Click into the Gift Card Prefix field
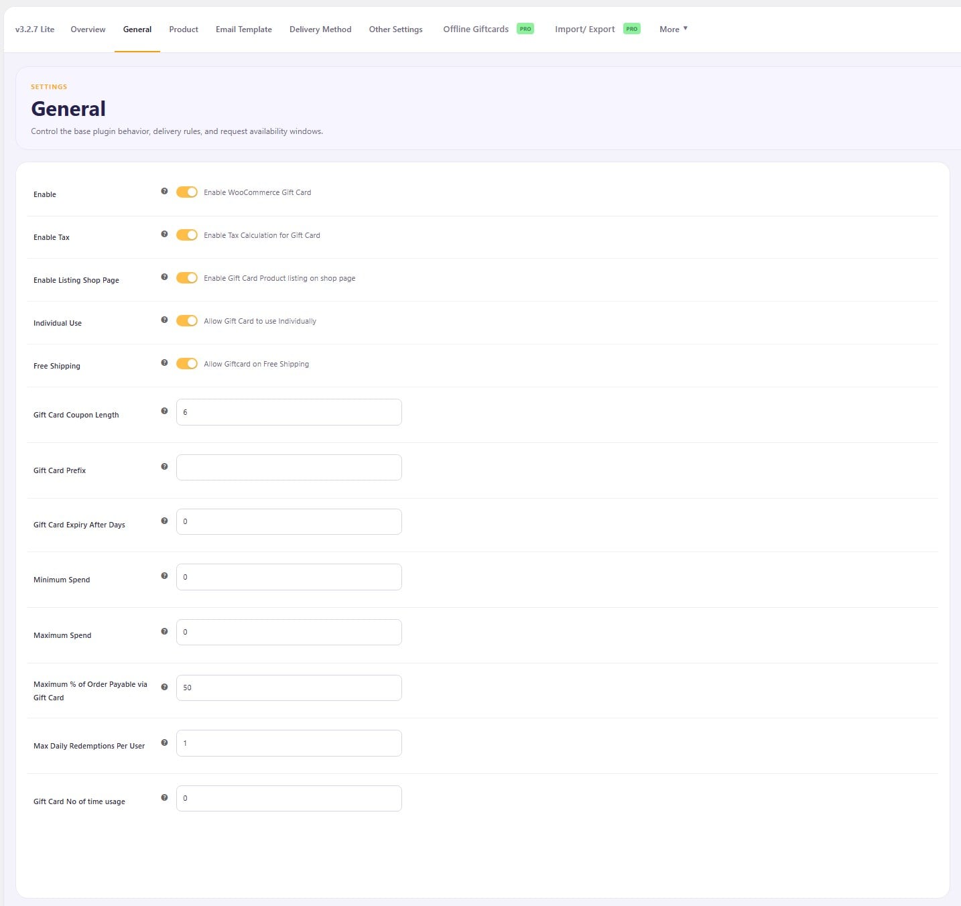 tap(289, 468)
